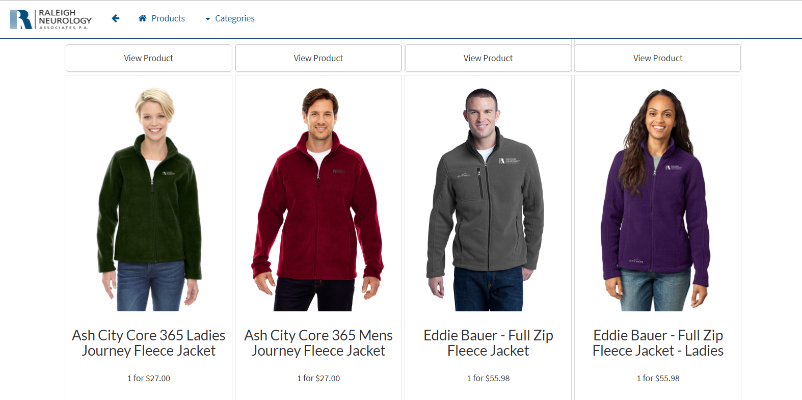
Task: Open the green ladies fleece jacket image
Action: click(x=149, y=199)
